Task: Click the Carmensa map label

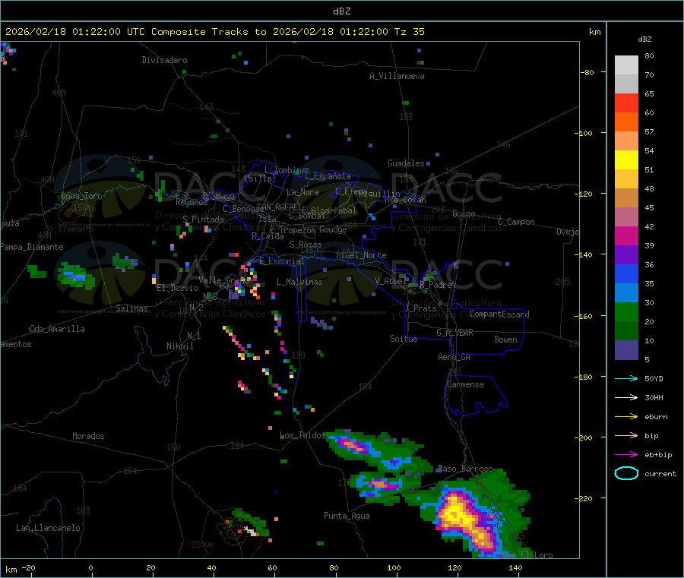Action: pyautogui.click(x=465, y=384)
